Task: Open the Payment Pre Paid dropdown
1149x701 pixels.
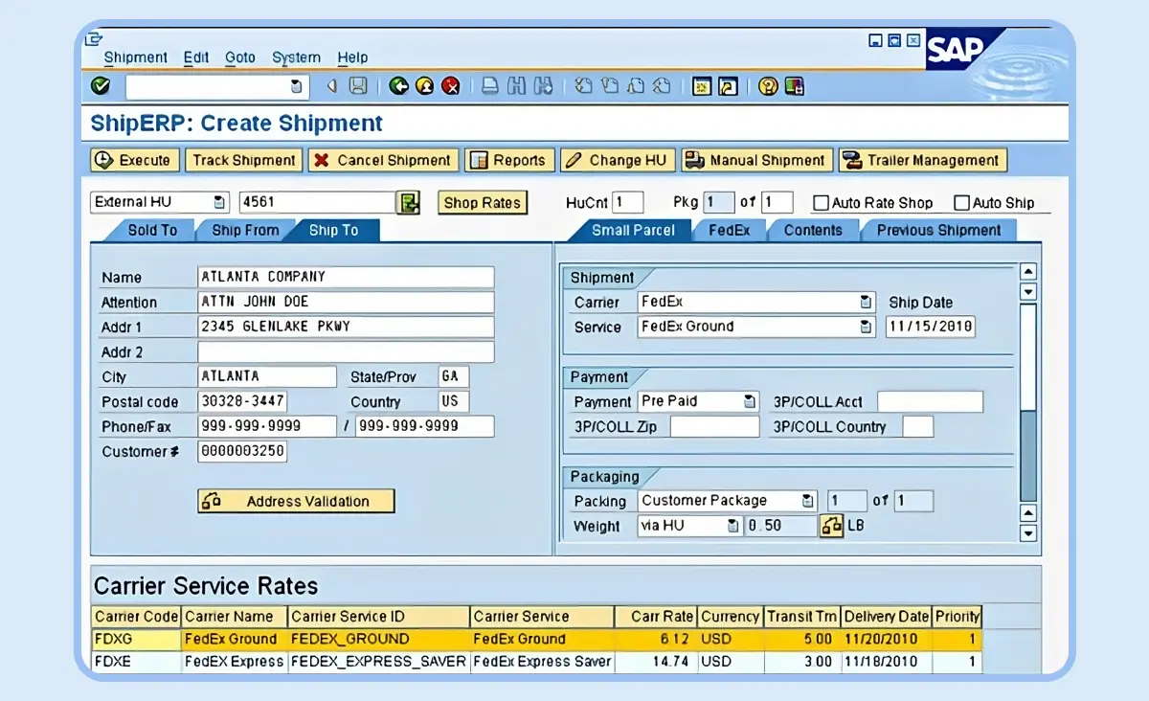Action: (x=750, y=401)
